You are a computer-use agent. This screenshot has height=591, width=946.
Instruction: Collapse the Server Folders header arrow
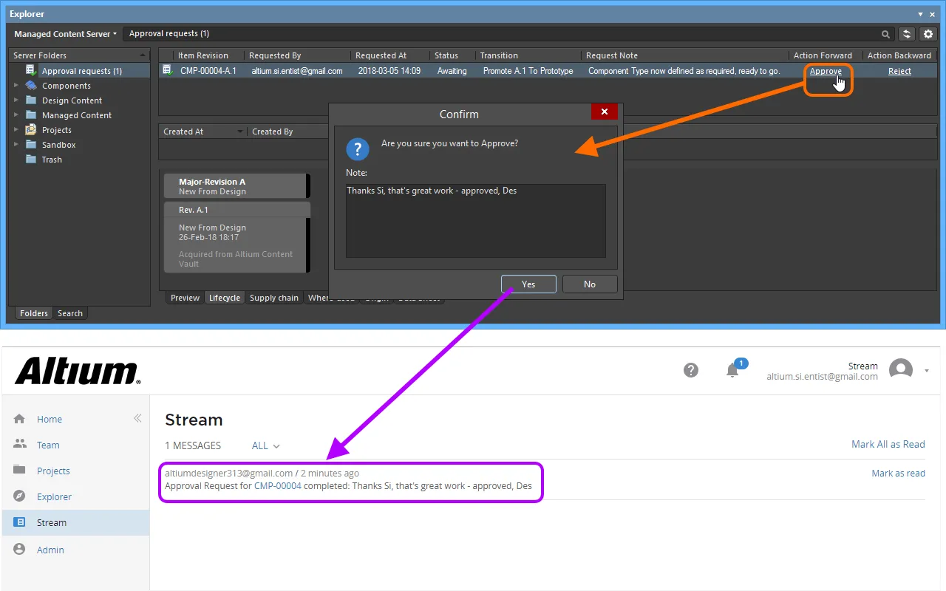pos(143,55)
